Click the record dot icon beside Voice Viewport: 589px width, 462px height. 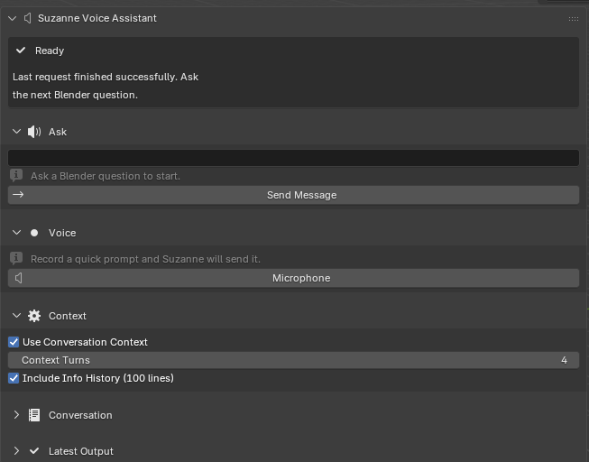(34, 233)
